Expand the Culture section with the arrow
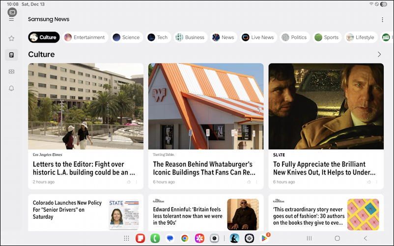 tap(379, 54)
